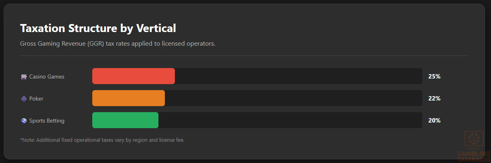This screenshot has height=163, width=491.
Task: Click the 25% casino tax value
Action: tap(434, 76)
